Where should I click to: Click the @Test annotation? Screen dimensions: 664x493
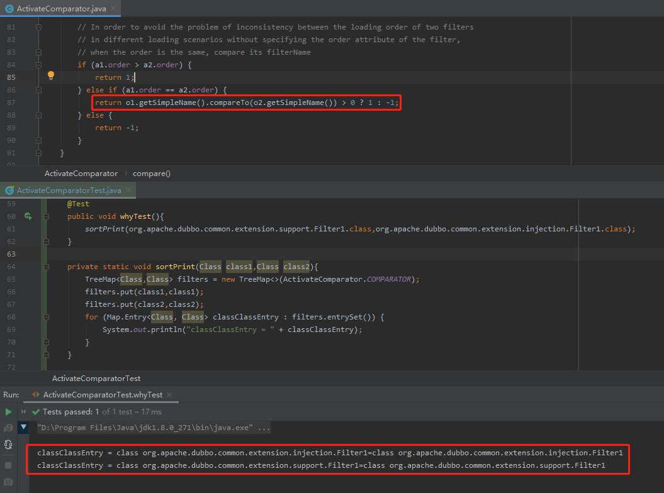pyautogui.click(x=78, y=204)
